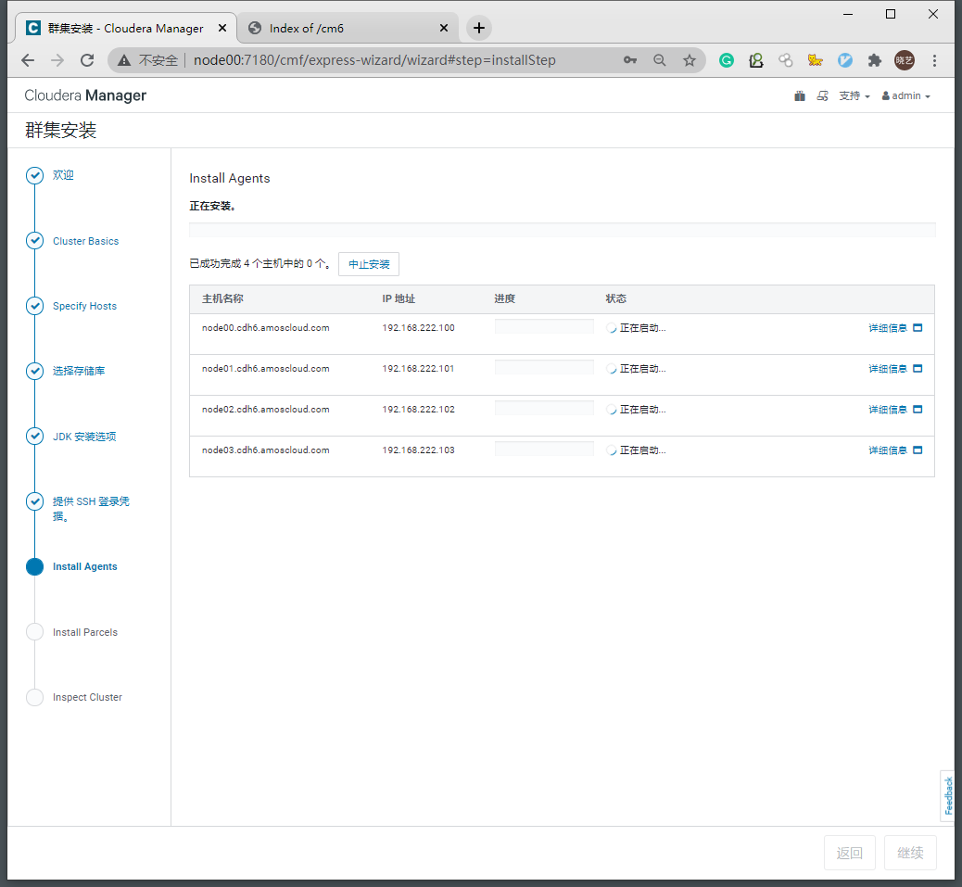Click the IP 地址 column header
The width and height of the screenshot is (962, 887).
pyautogui.click(x=399, y=298)
